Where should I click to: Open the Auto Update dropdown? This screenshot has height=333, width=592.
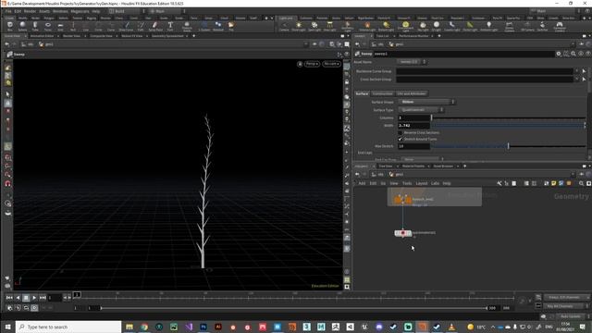(x=570, y=316)
